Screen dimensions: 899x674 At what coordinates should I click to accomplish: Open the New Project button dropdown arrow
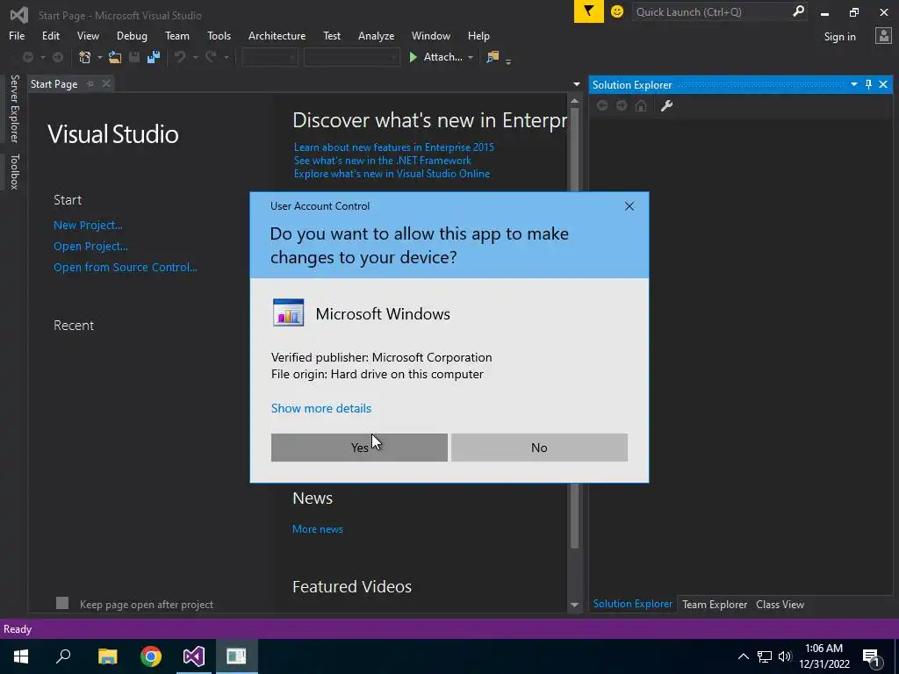click(x=99, y=57)
